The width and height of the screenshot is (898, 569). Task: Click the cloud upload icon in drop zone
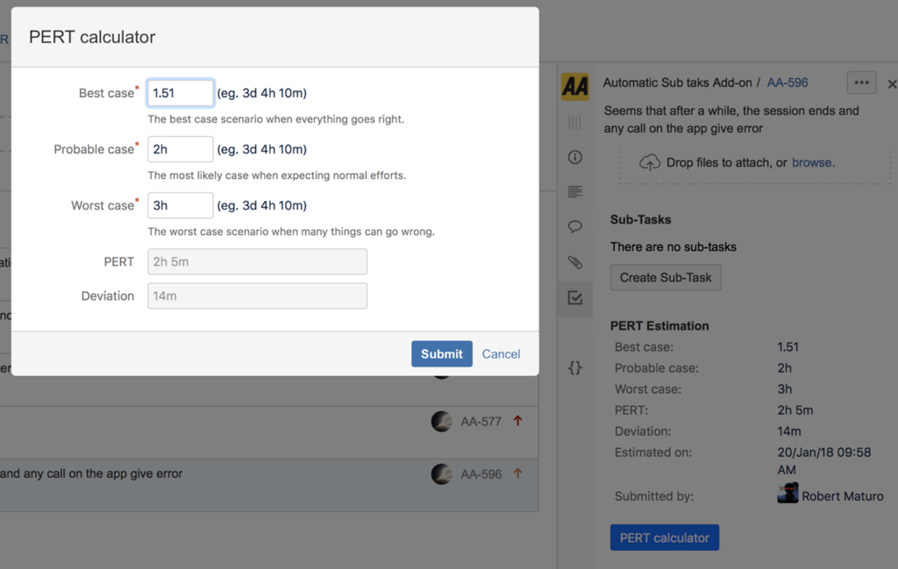tap(649, 162)
